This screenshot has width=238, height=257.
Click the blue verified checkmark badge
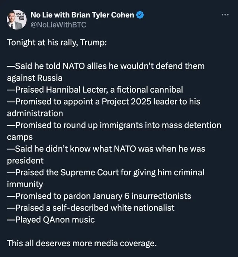[140, 15]
